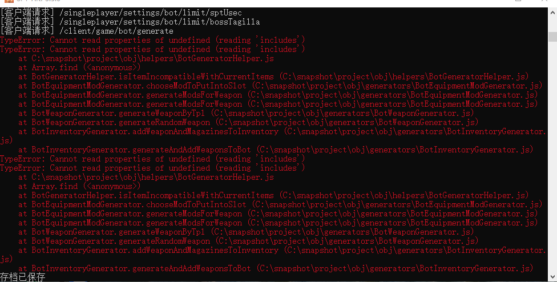Click the bottommost generateAndAddWeaponsToBot stack line

click(x=276, y=268)
